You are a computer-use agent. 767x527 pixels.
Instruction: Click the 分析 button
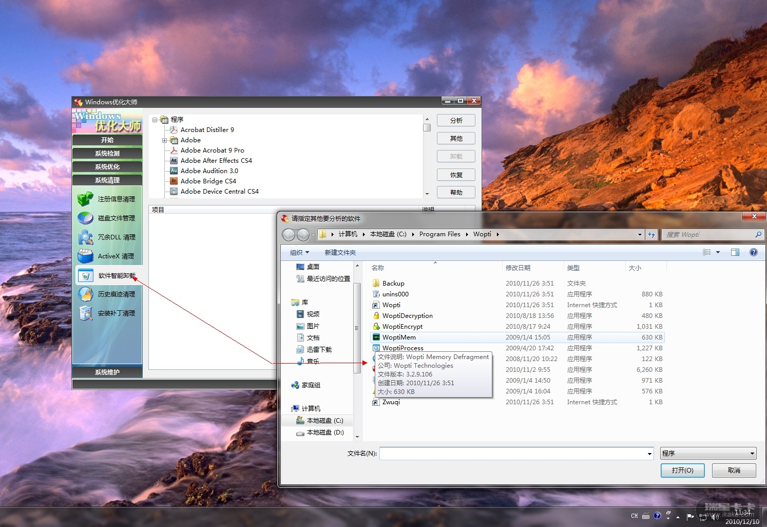click(x=456, y=120)
